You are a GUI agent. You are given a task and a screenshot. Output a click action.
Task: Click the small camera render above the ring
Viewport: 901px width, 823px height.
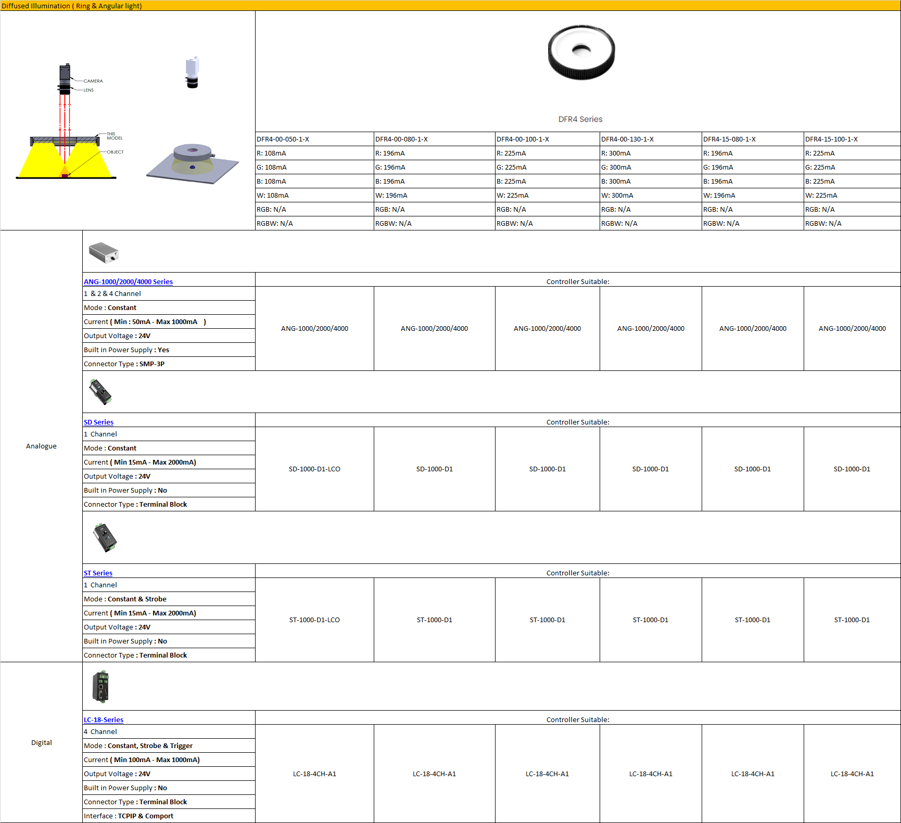192,72
